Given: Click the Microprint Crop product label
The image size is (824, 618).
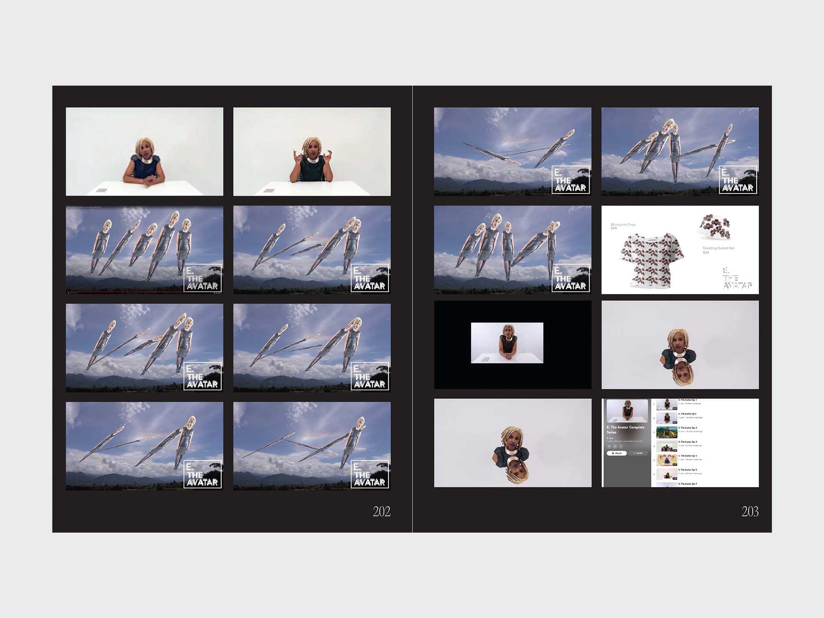Looking at the screenshot, I should (623, 224).
